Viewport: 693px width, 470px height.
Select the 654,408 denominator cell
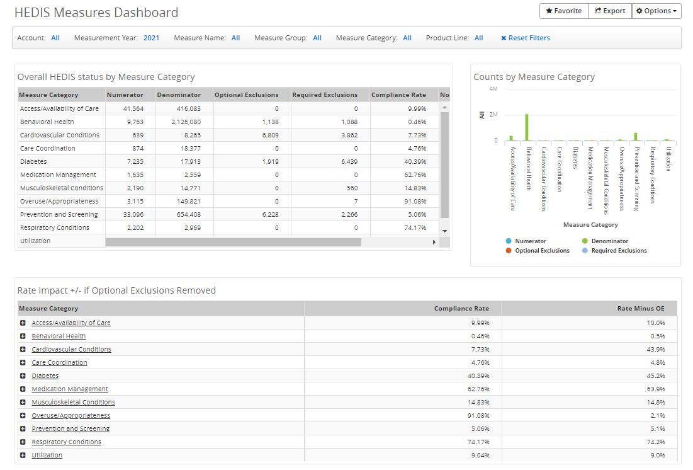click(x=185, y=215)
